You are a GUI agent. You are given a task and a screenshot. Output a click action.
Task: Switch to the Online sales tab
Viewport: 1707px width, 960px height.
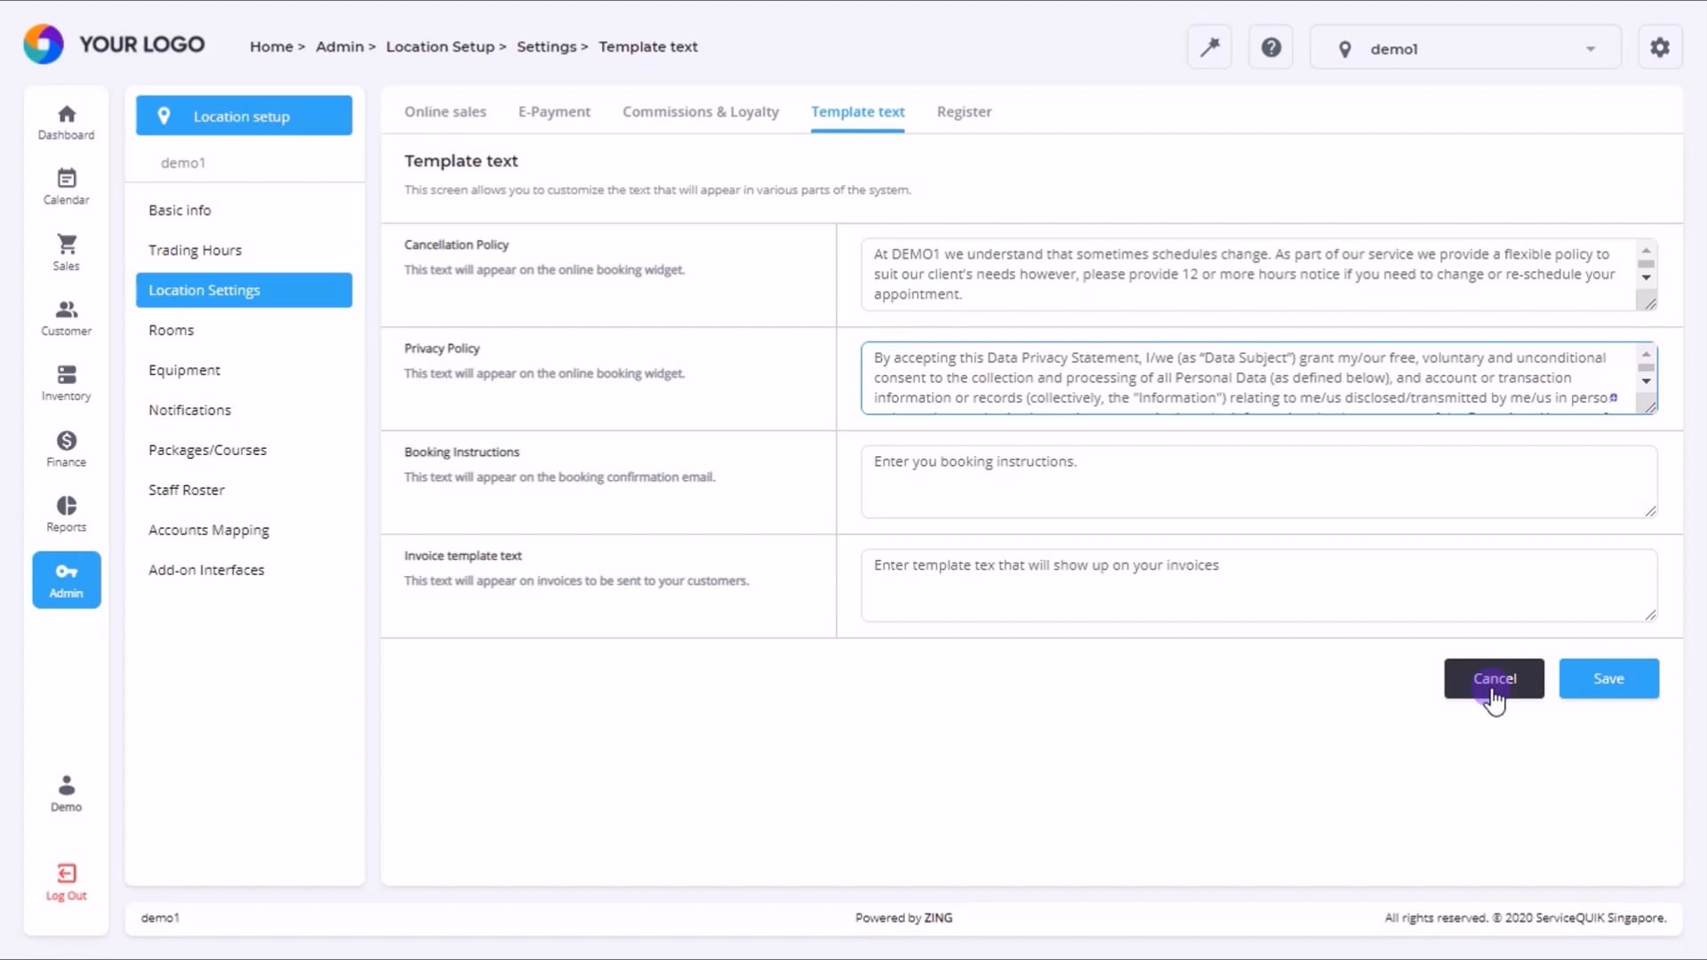pos(445,112)
